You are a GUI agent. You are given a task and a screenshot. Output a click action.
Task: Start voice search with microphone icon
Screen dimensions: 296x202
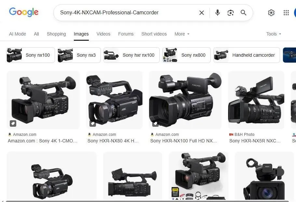(218, 13)
